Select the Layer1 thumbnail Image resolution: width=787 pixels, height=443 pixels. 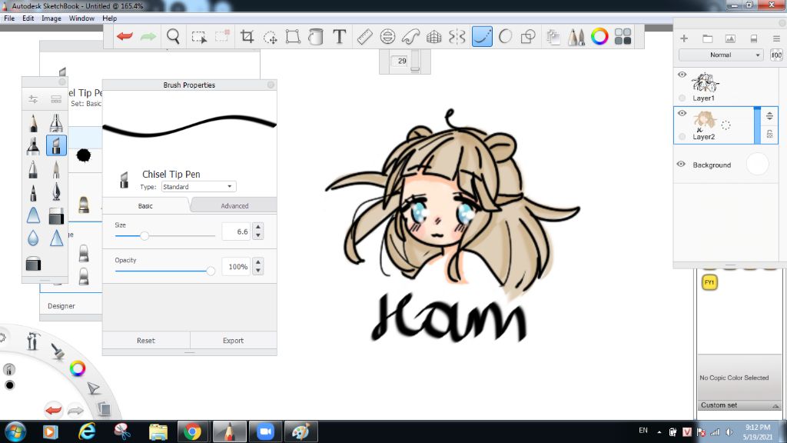point(706,82)
